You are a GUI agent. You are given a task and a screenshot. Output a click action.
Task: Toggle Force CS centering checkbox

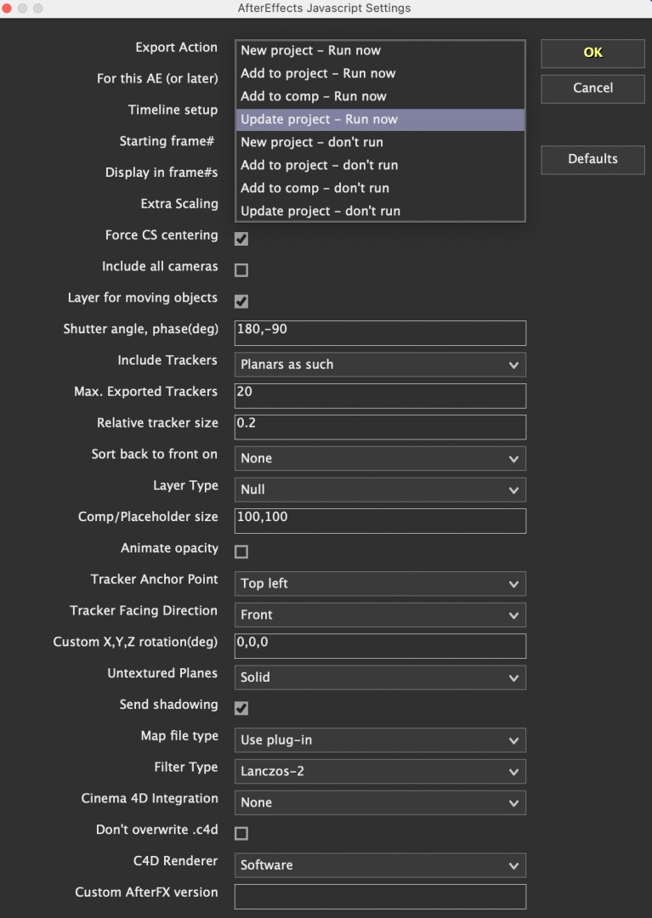click(241, 239)
